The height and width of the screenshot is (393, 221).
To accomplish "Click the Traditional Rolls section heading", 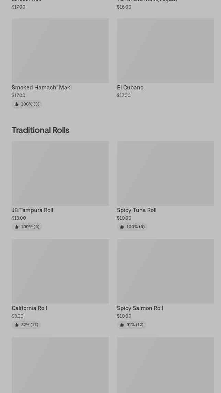I will [40, 130].
